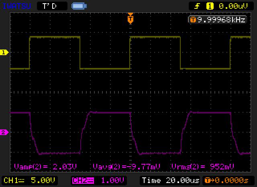Click the T'D trigger status indicator
This screenshot has height=187, width=257.
point(52,6)
